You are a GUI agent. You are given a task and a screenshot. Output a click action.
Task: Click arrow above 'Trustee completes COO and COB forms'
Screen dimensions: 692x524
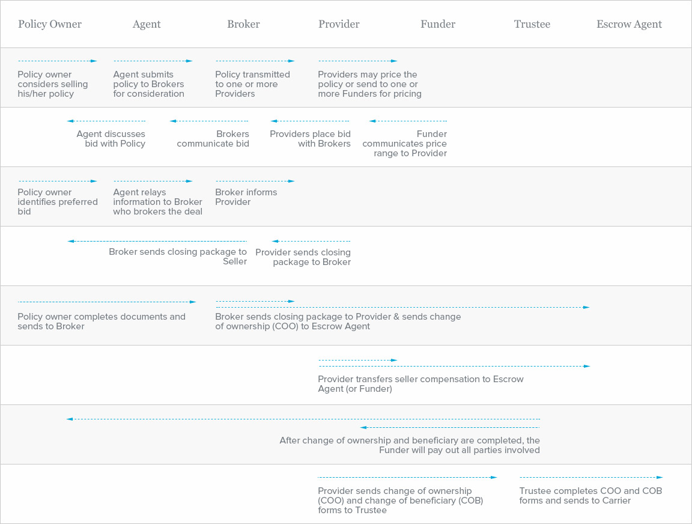point(591,478)
